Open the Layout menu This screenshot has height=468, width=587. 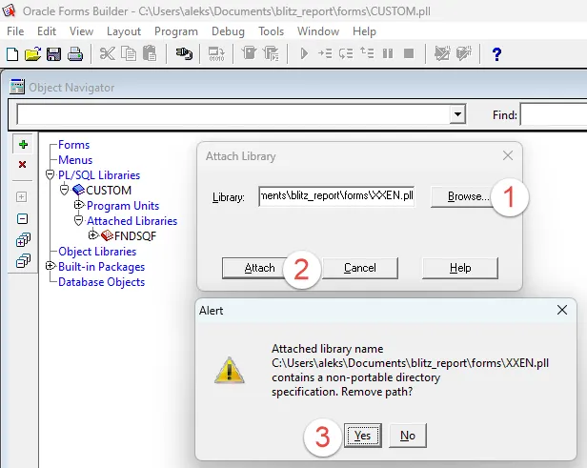[x=124, y=31]
